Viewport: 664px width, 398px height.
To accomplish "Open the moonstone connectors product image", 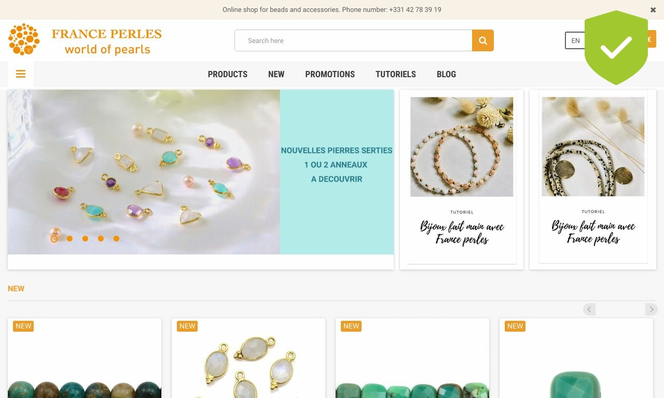I will pos(248,358).
